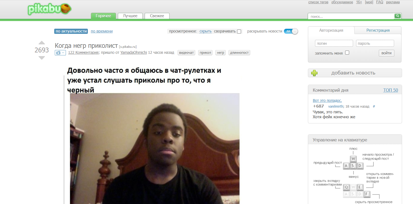The width and height of the screenshot is (413, 204).
Task: Click the F key icon in keyboard guide
Action: pyautogui.click(x=367, y=194)
